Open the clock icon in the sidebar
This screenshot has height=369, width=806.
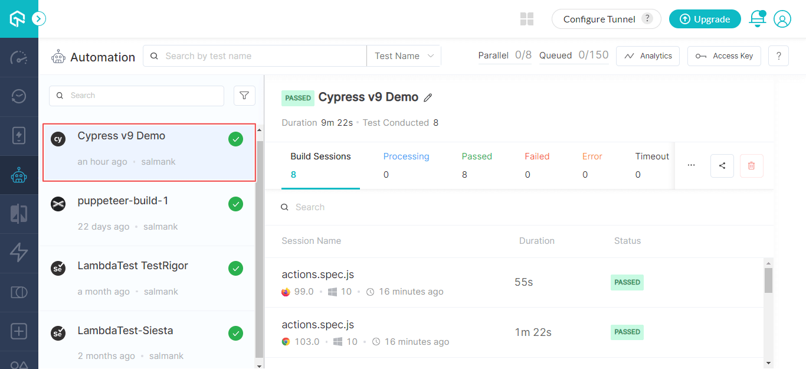click(19, 96)
